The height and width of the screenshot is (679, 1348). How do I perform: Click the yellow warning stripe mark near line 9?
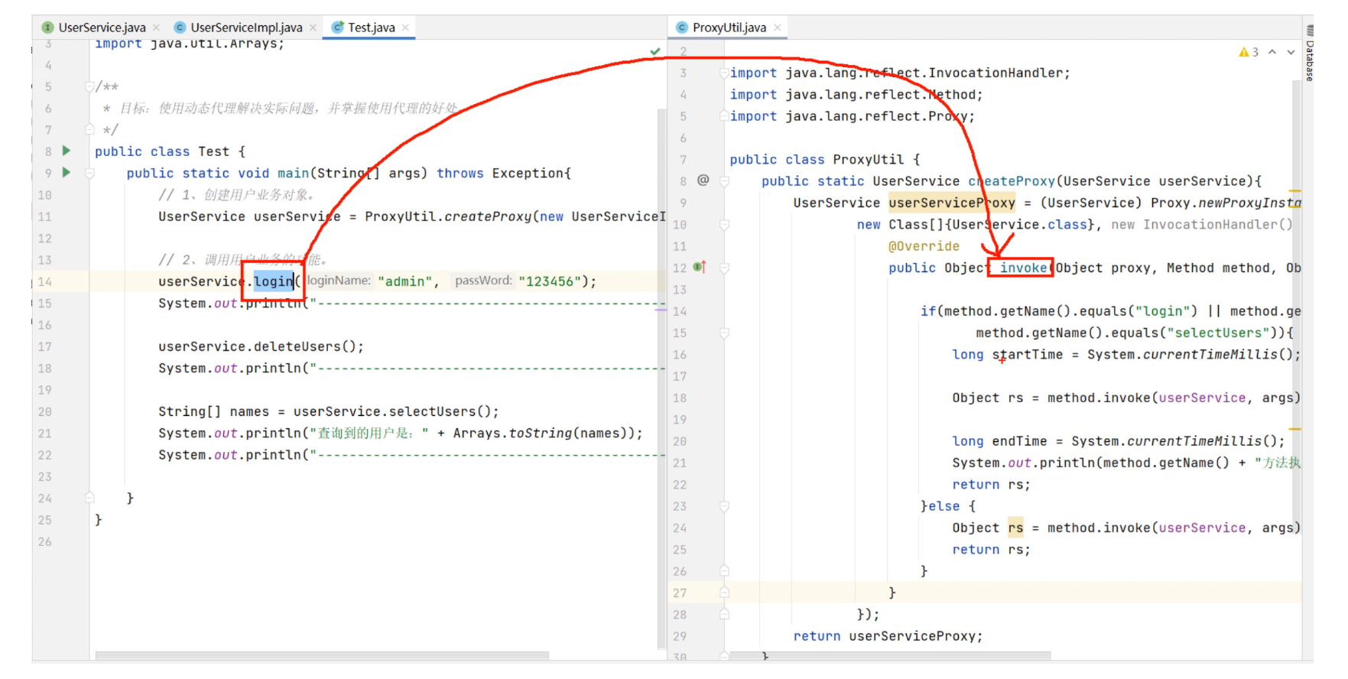pyautogui.click(x=1294, y=190)
